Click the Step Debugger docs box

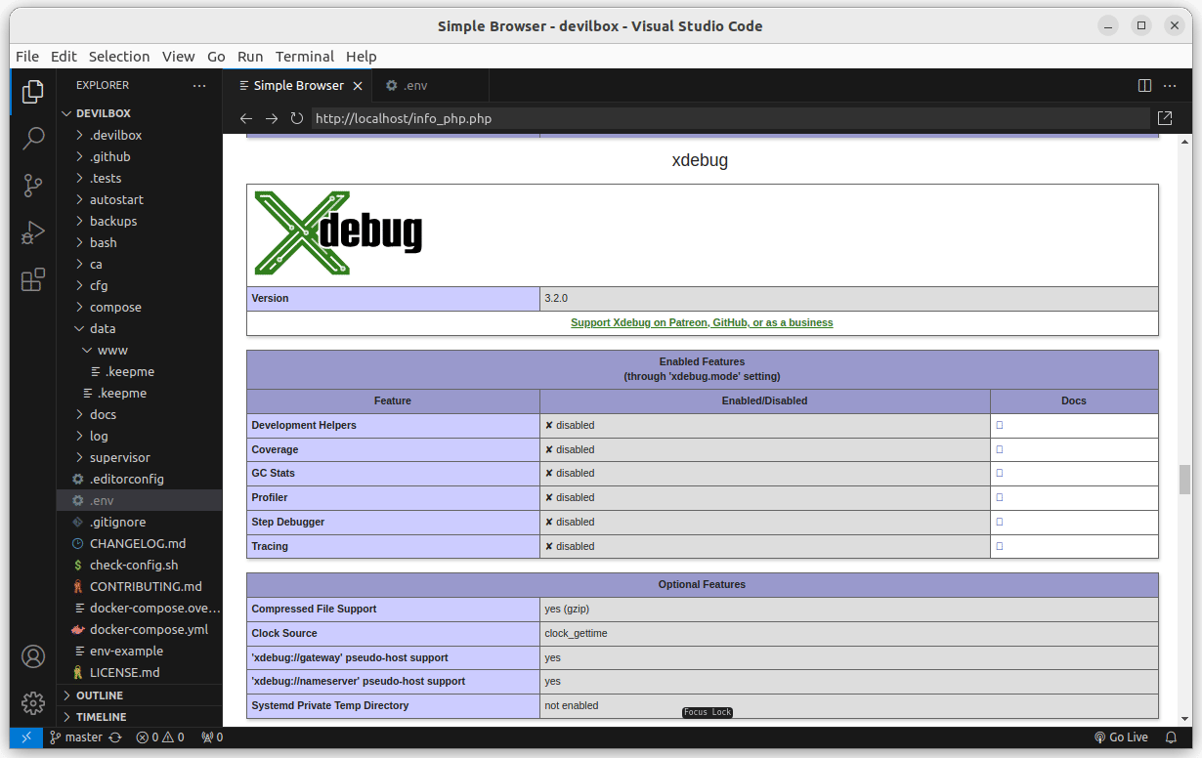pyautogui.click(x=1000, y=523)
